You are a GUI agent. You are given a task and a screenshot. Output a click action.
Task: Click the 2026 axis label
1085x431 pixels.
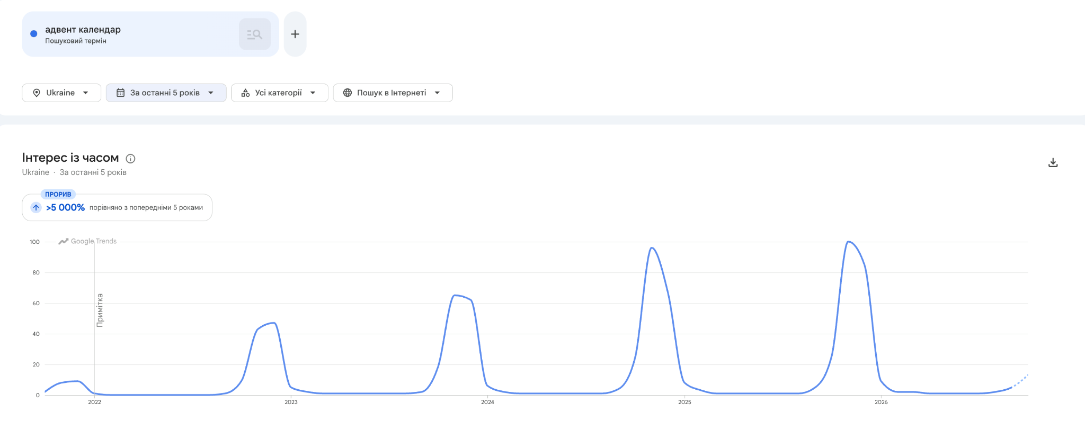(881, 402)
